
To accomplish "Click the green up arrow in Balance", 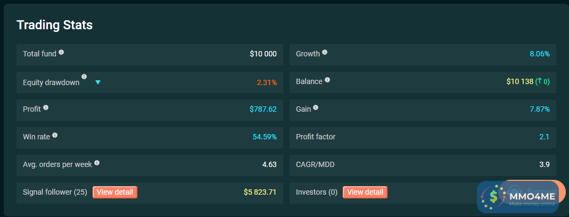I will [540, 81].
